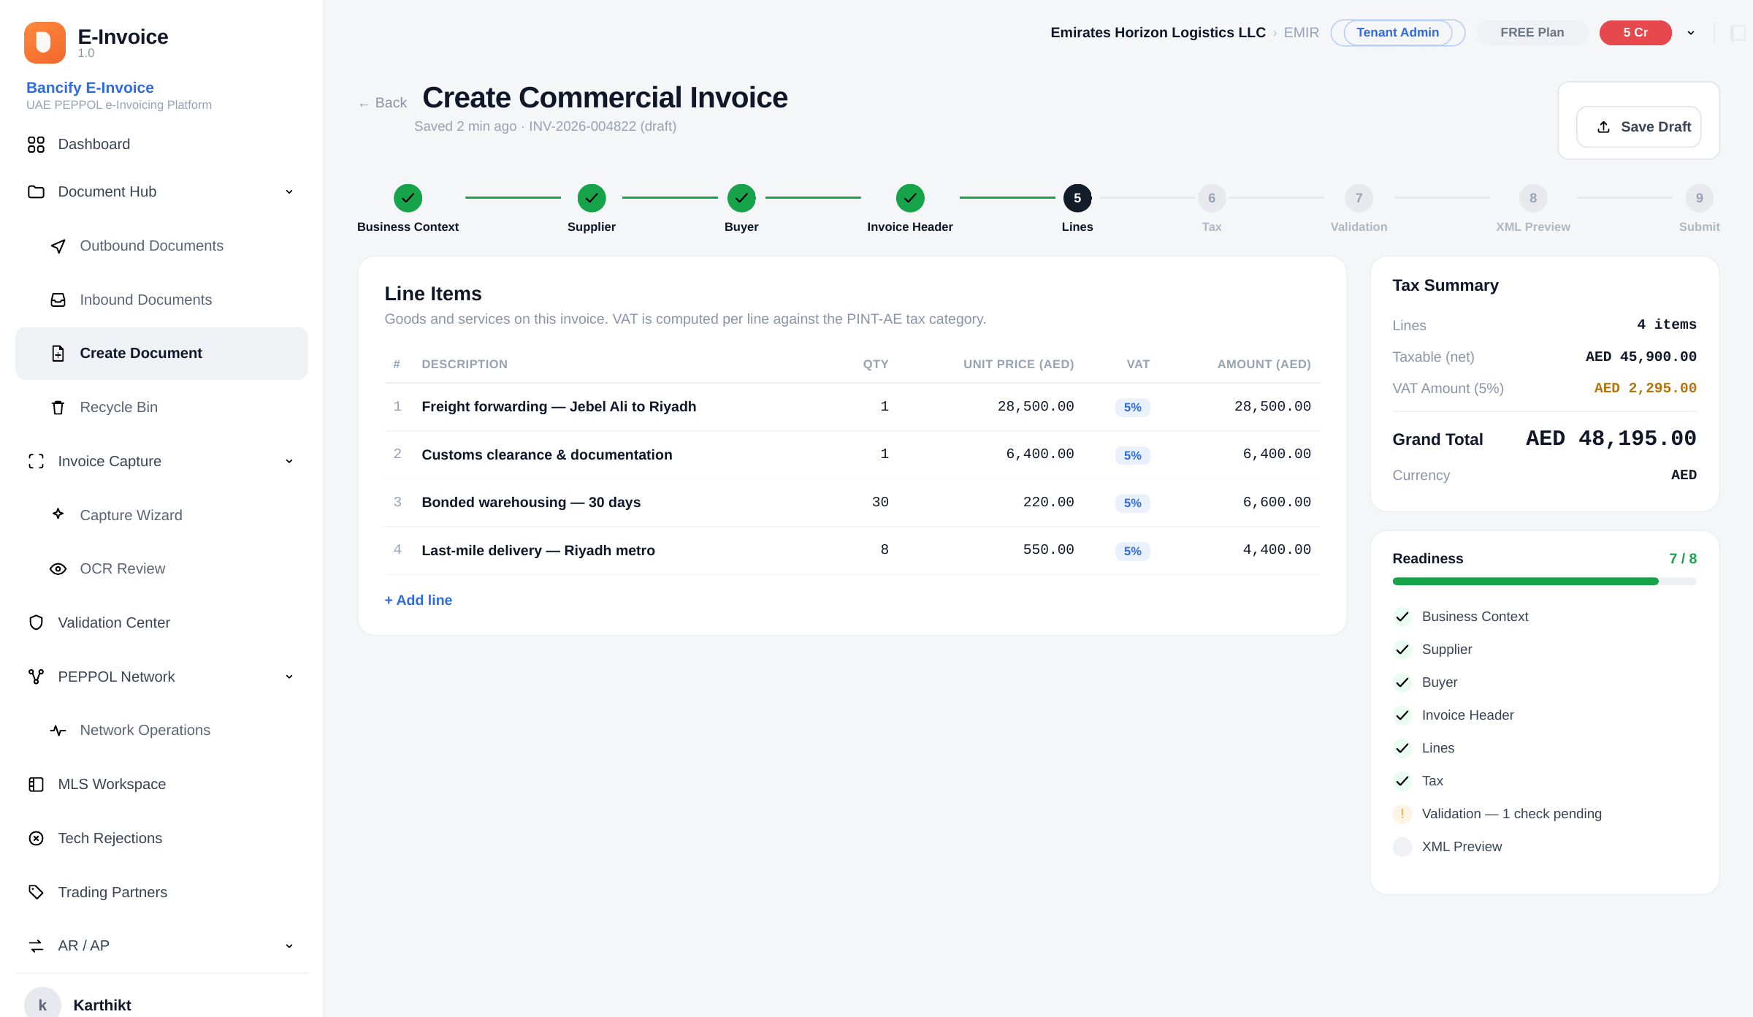Image resolution: width=1753 pixels, height=1017 pixels.
Task: Click the upload icon in Save Draft
Action: tap(1604, 127)
